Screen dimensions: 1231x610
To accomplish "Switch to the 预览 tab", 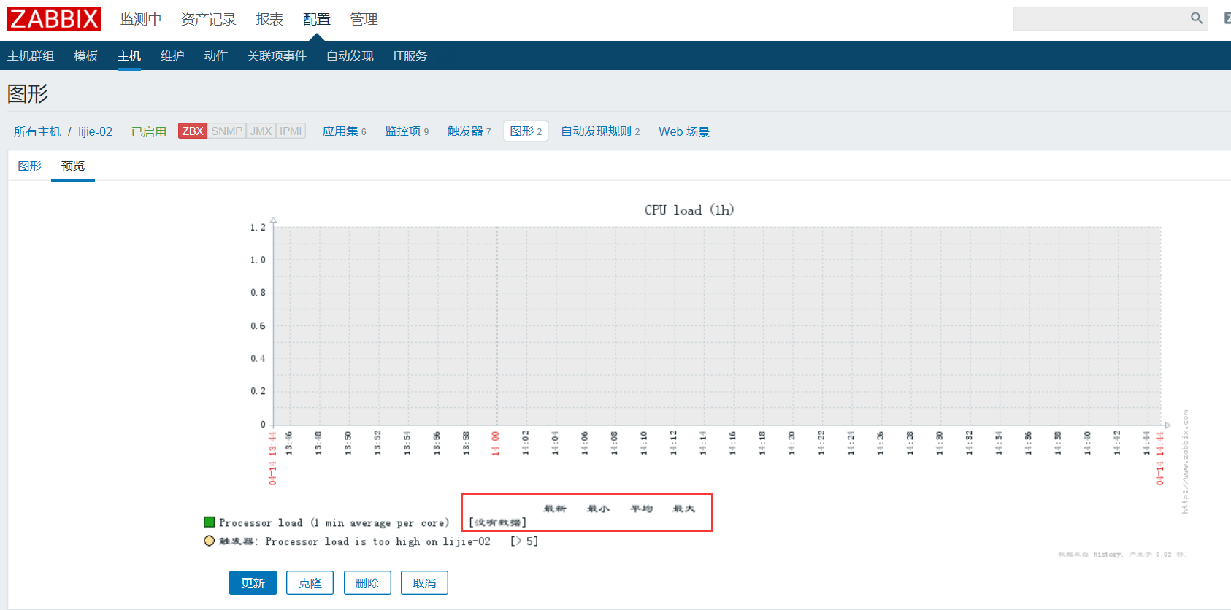I will [73, 166].
